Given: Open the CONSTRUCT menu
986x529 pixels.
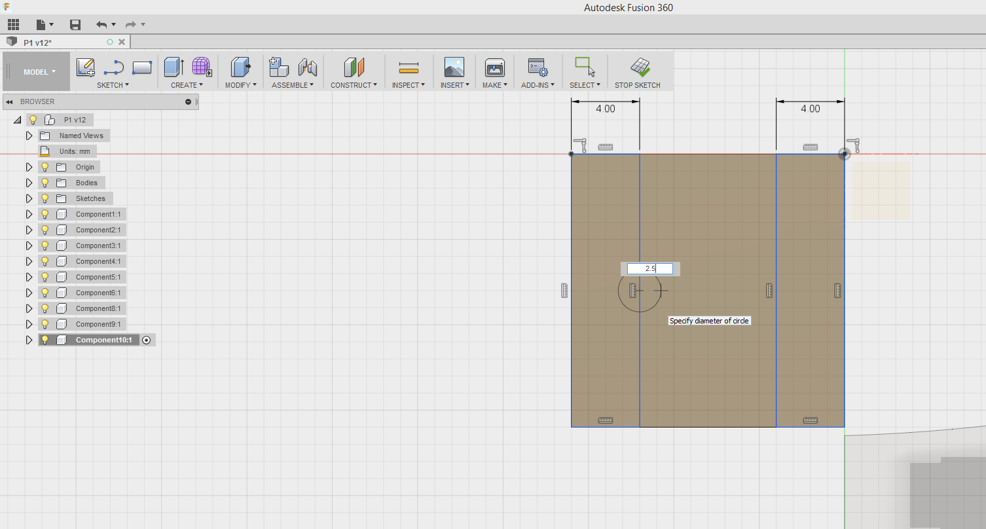Looking at the screenshot, I should (354, 85).
